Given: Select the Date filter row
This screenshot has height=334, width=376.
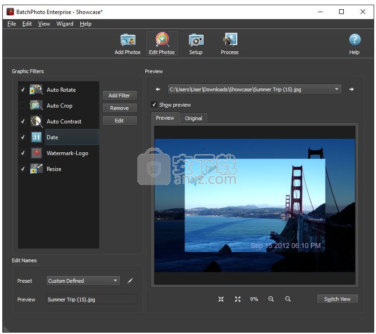Looking at the screenshot, I should 58,137.
